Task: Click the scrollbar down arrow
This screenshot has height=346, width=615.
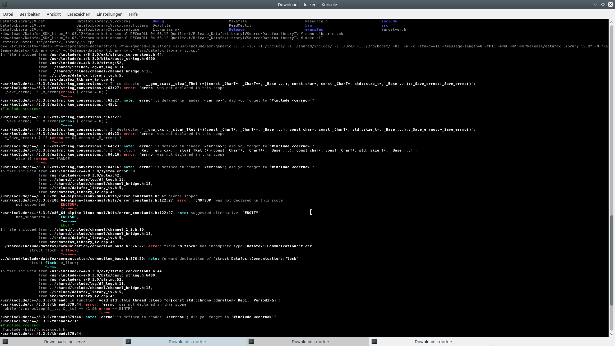Action: point(611,334)
